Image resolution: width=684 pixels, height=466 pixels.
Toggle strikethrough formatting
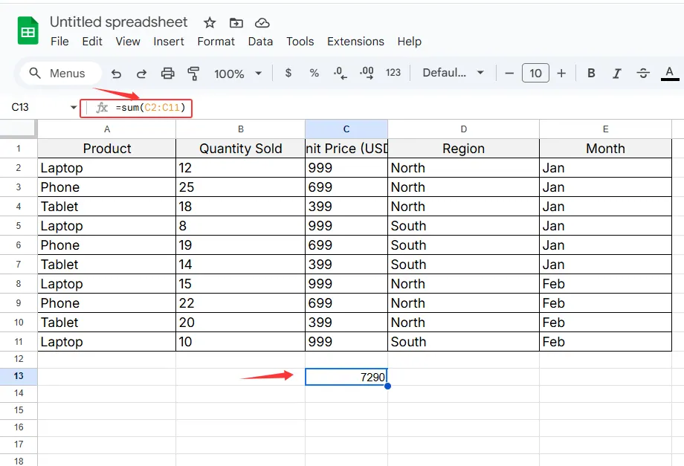coord(643,74)
